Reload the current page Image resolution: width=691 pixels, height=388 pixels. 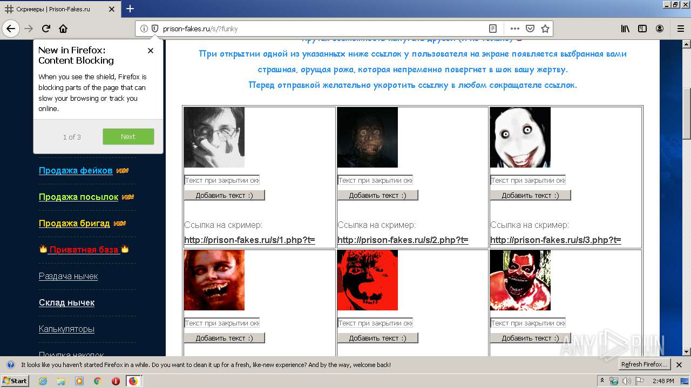point(46,29)
